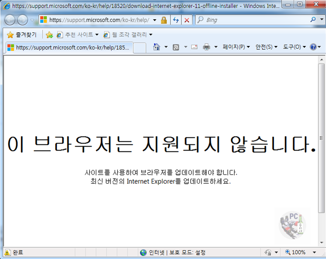This screenshot has height=259, width=326.
Task: Expand Print options dropdown arrow
Action: click(216, 47)
